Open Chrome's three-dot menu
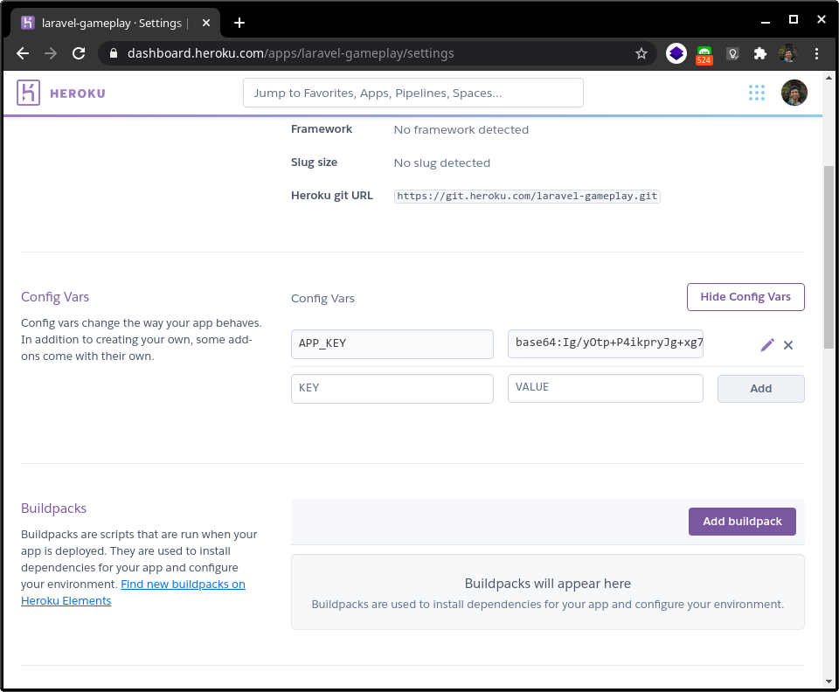Screen dimensions: 839x692 [x=816, y=53]
